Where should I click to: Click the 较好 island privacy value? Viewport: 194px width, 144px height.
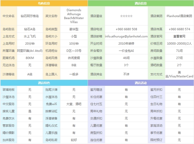pos(74,140)
